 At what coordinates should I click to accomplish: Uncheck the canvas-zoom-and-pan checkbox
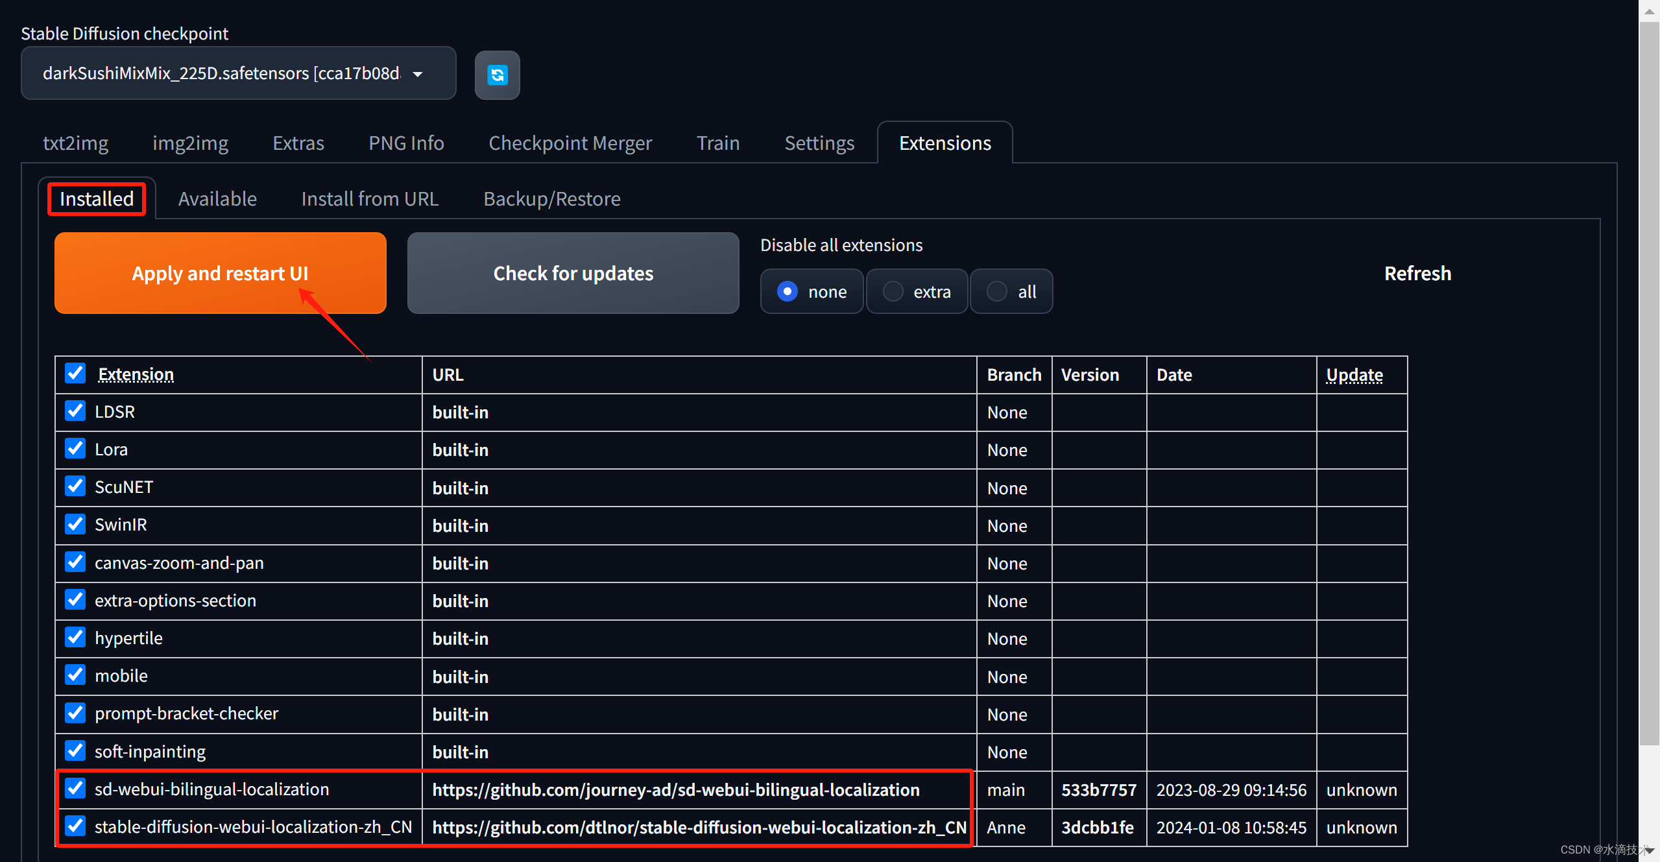[75, 562]
